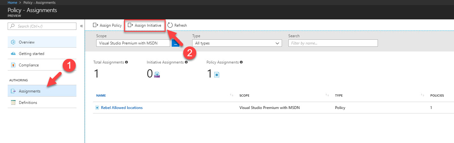Sort table by NAME column header
The height and width of the screenshot is (143, 454).
tap(101, 95)
